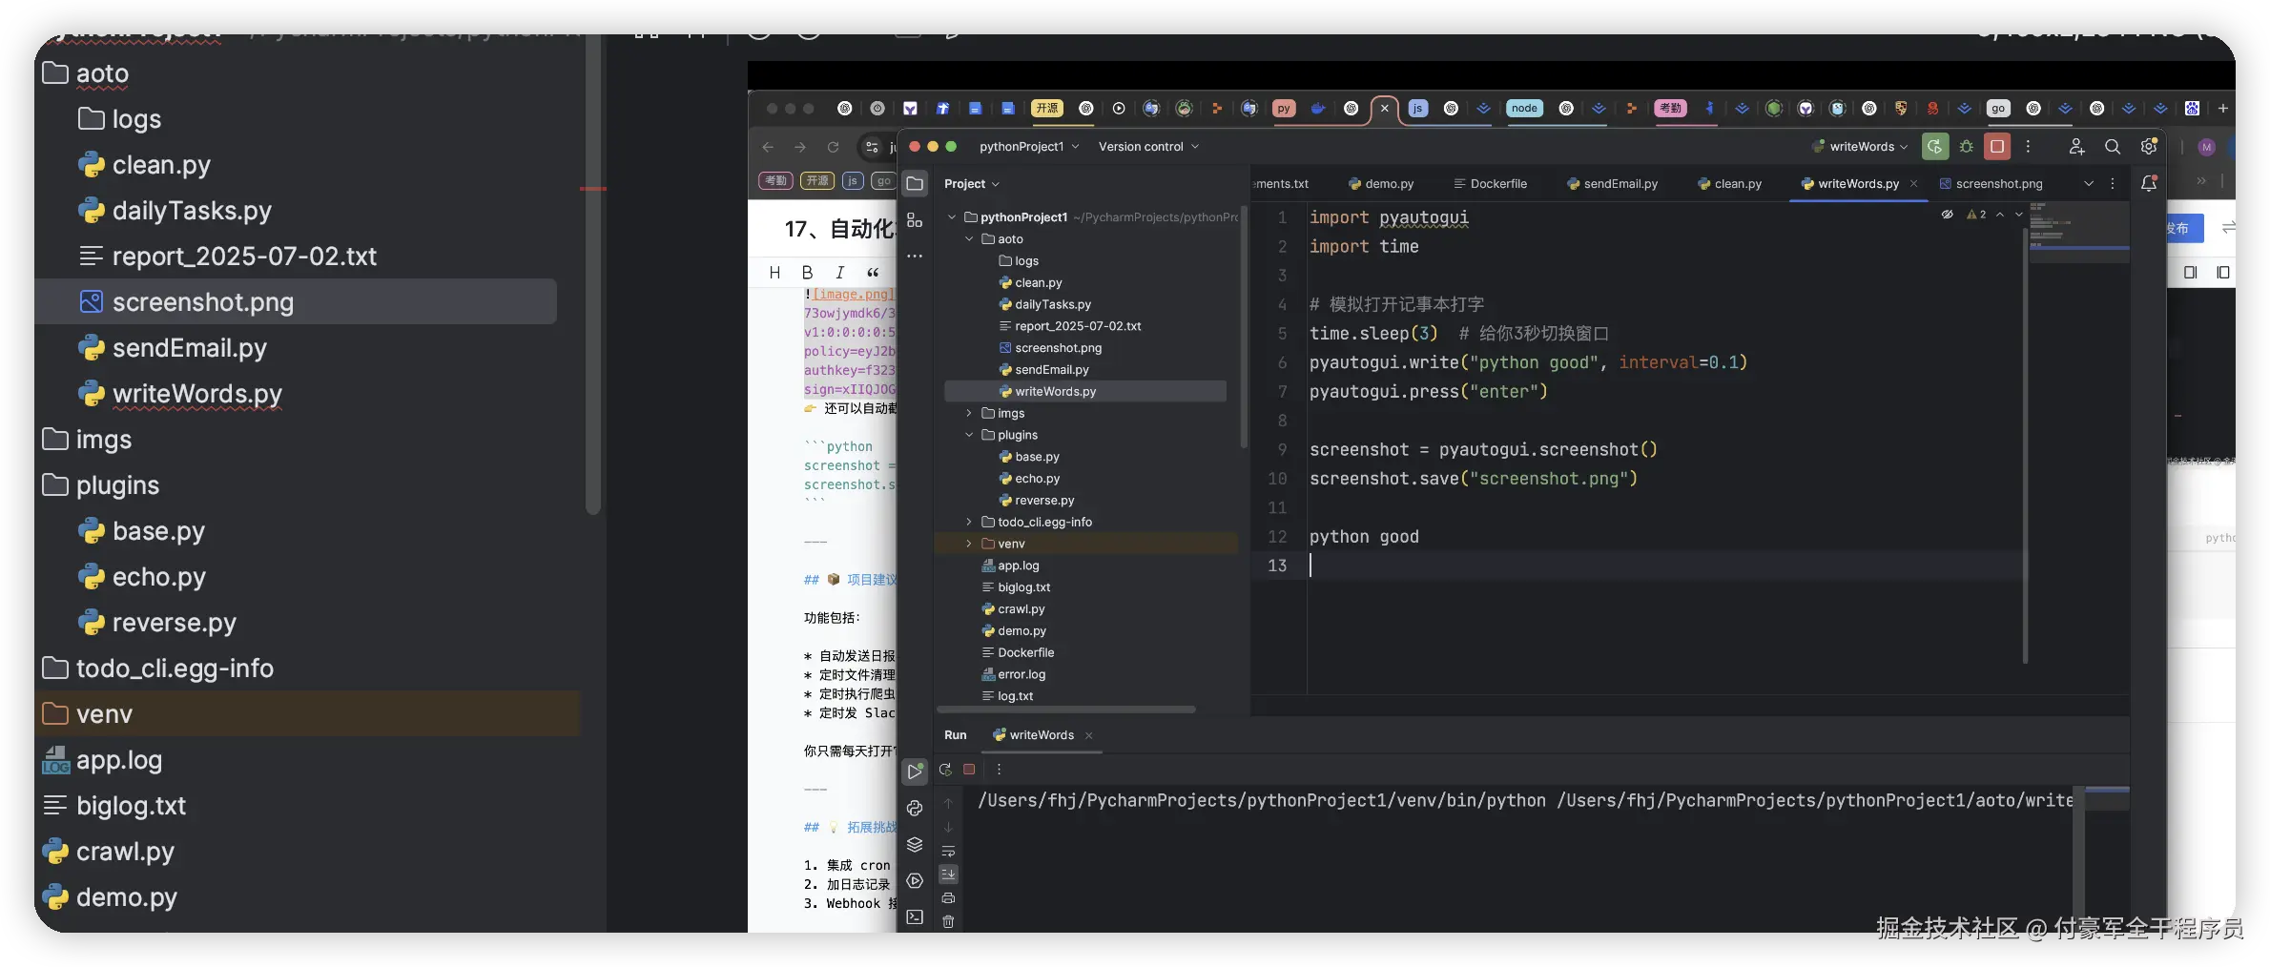The image size is (2270, 967).
Task: Click the enlarged file list's vertical scrollbar
Action: [x=593, y=277]
